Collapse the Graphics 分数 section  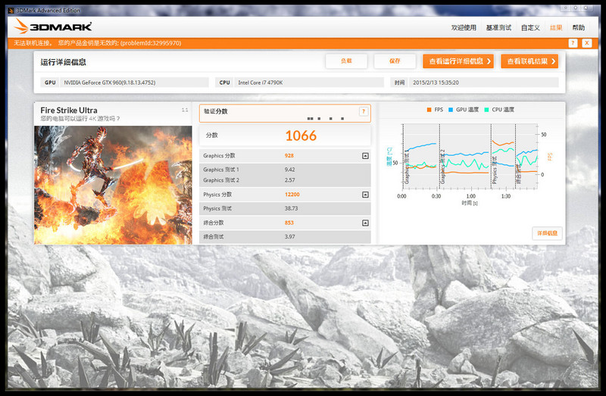tap(365, 156)
